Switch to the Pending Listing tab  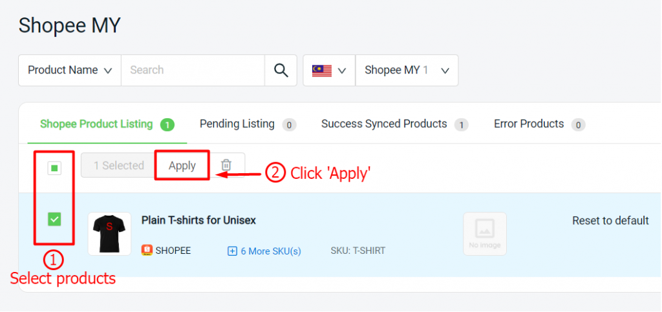click(x=248, y=125)
